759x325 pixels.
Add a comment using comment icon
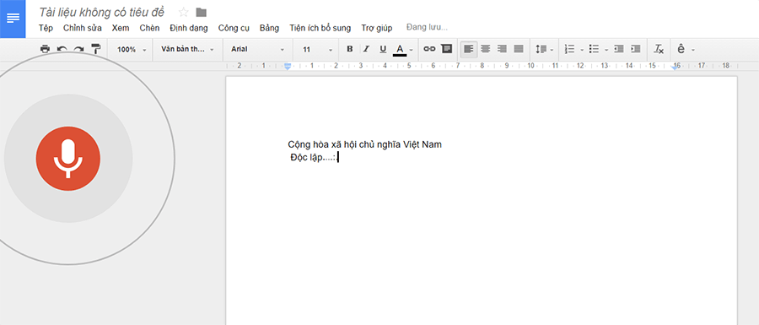point(446,49)
